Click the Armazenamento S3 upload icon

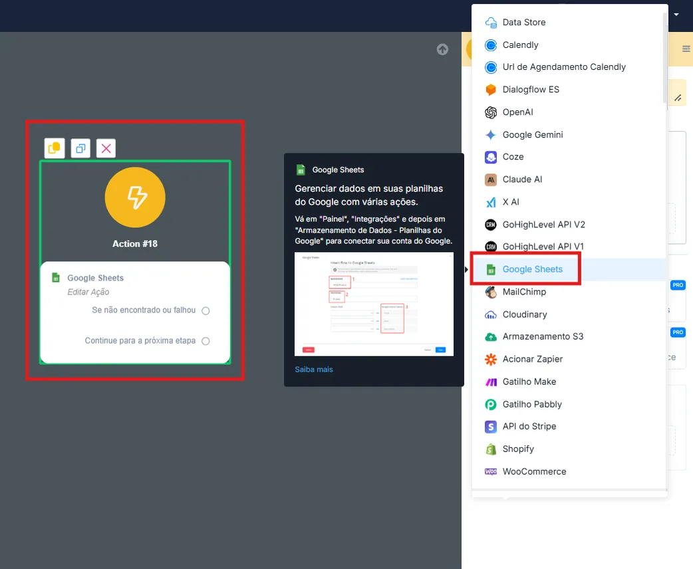(x=491, y=336)
